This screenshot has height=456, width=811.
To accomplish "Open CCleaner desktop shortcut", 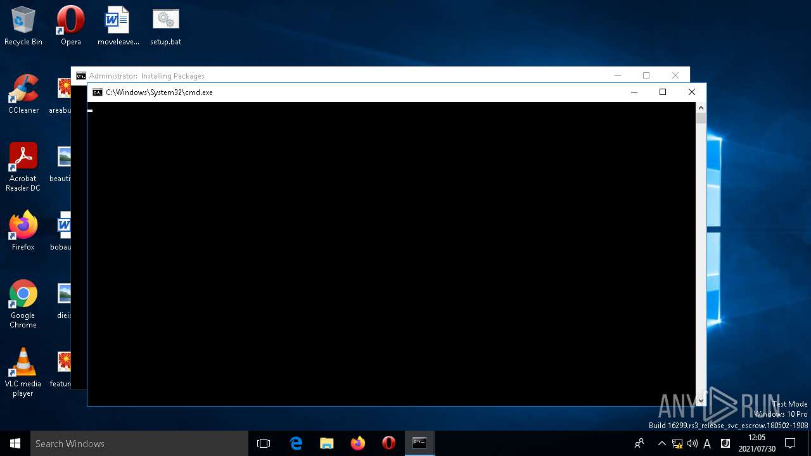I will click(x=23, y=94).
